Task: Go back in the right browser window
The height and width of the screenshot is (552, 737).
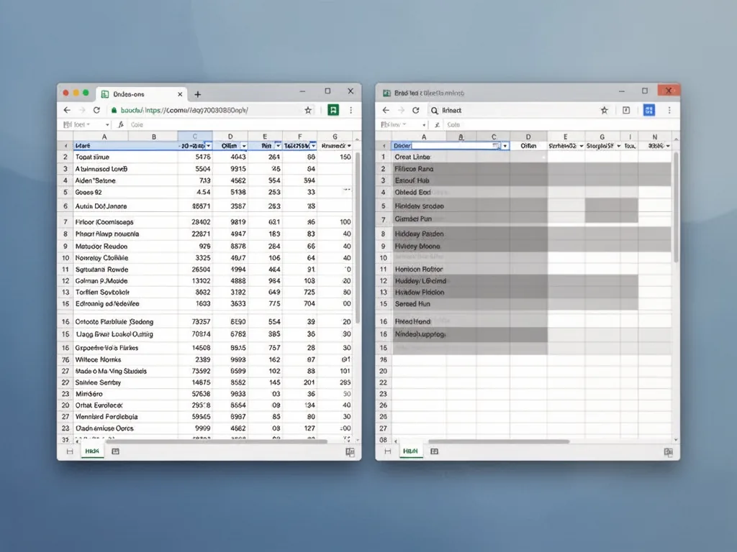Action: tap(386, 110)
